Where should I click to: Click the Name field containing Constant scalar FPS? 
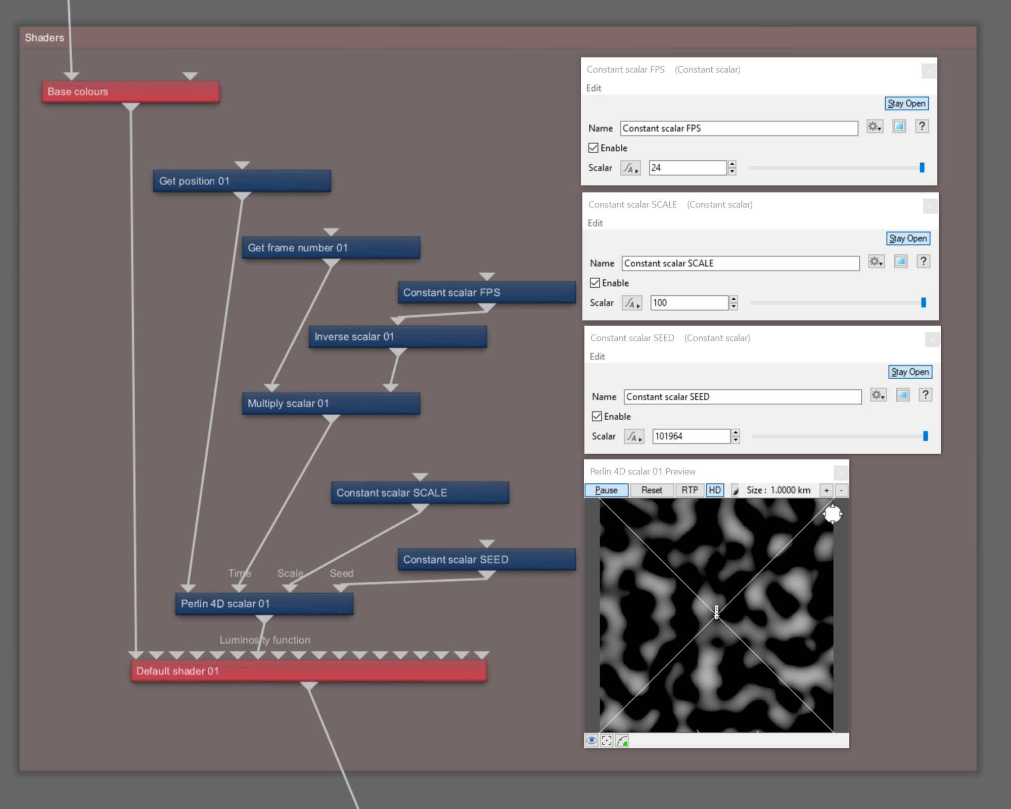(x=739, y=128)
